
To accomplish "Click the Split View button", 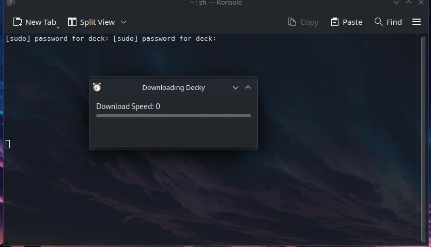I will coord(91,22).
